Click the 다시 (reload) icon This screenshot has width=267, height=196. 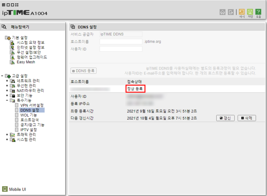click(x=242, y=11)
